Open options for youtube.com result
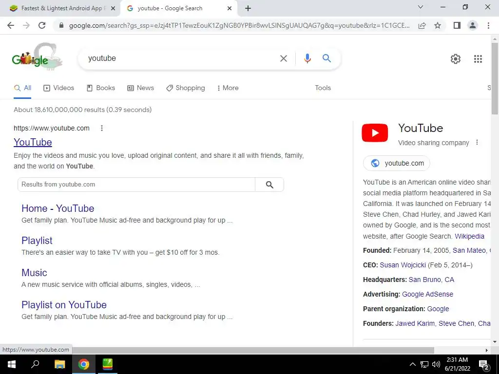 [102, 128]
